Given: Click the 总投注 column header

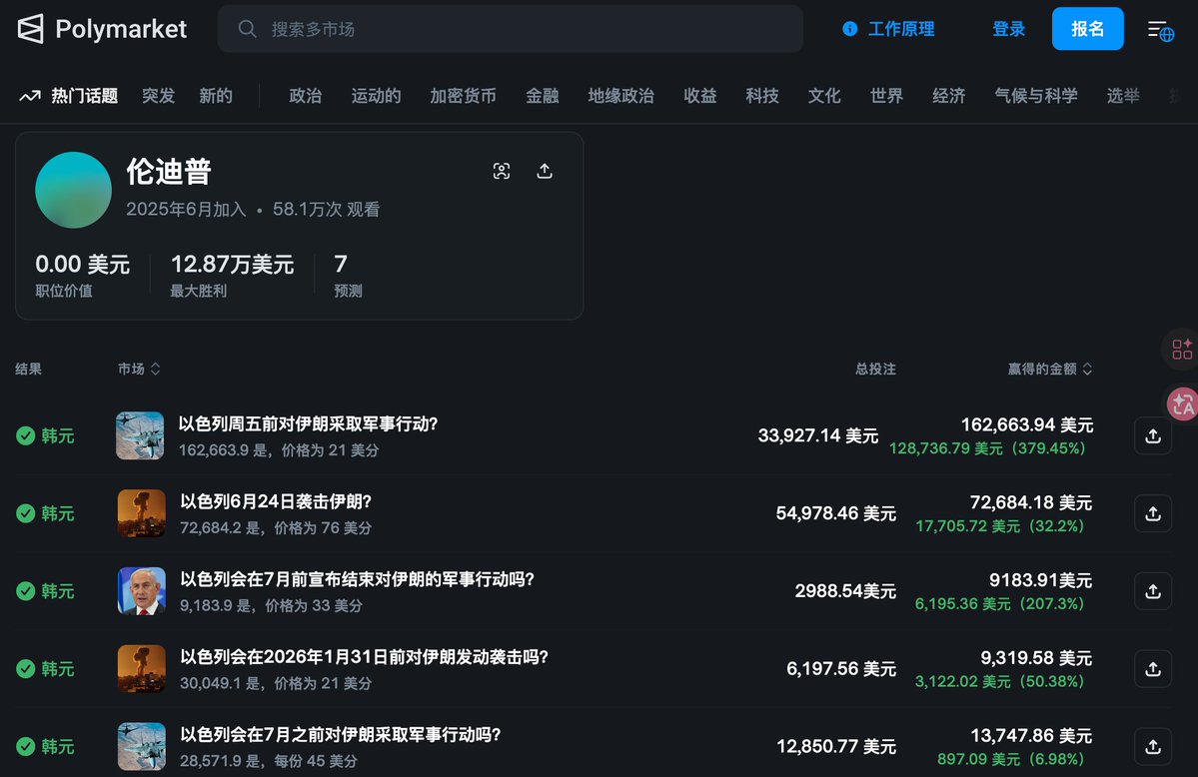Looking at the screenshot, I should pos(875,369).
